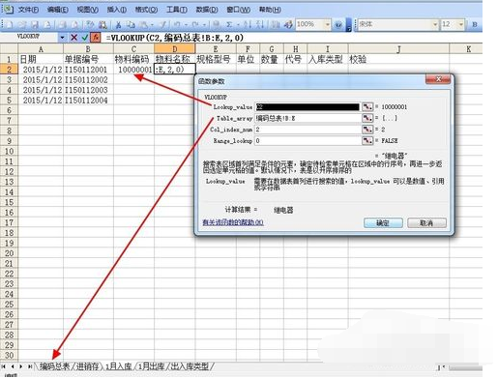Switch to the 出入库类型 sheet tab

(190, 366)
